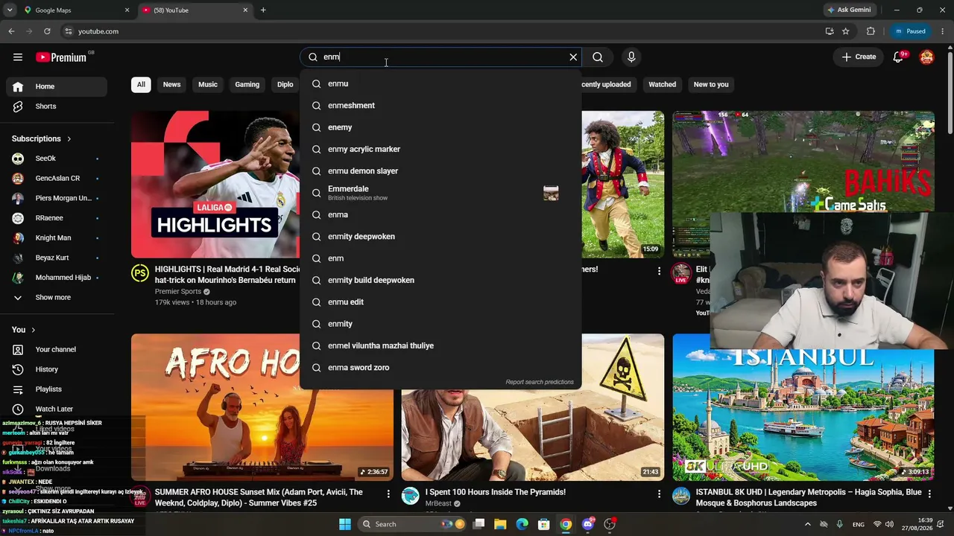Choose the 'enmeshment' search suggestion
The height and width of the screenshot is (536, 954).
pyautogui.click(x=440, y=106)
